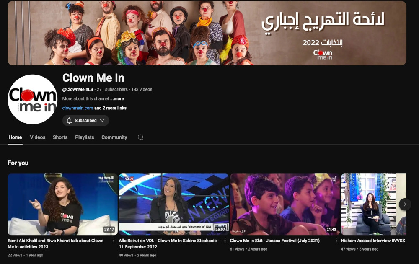Visit the clownmein.com link

[x=78, y=108]
